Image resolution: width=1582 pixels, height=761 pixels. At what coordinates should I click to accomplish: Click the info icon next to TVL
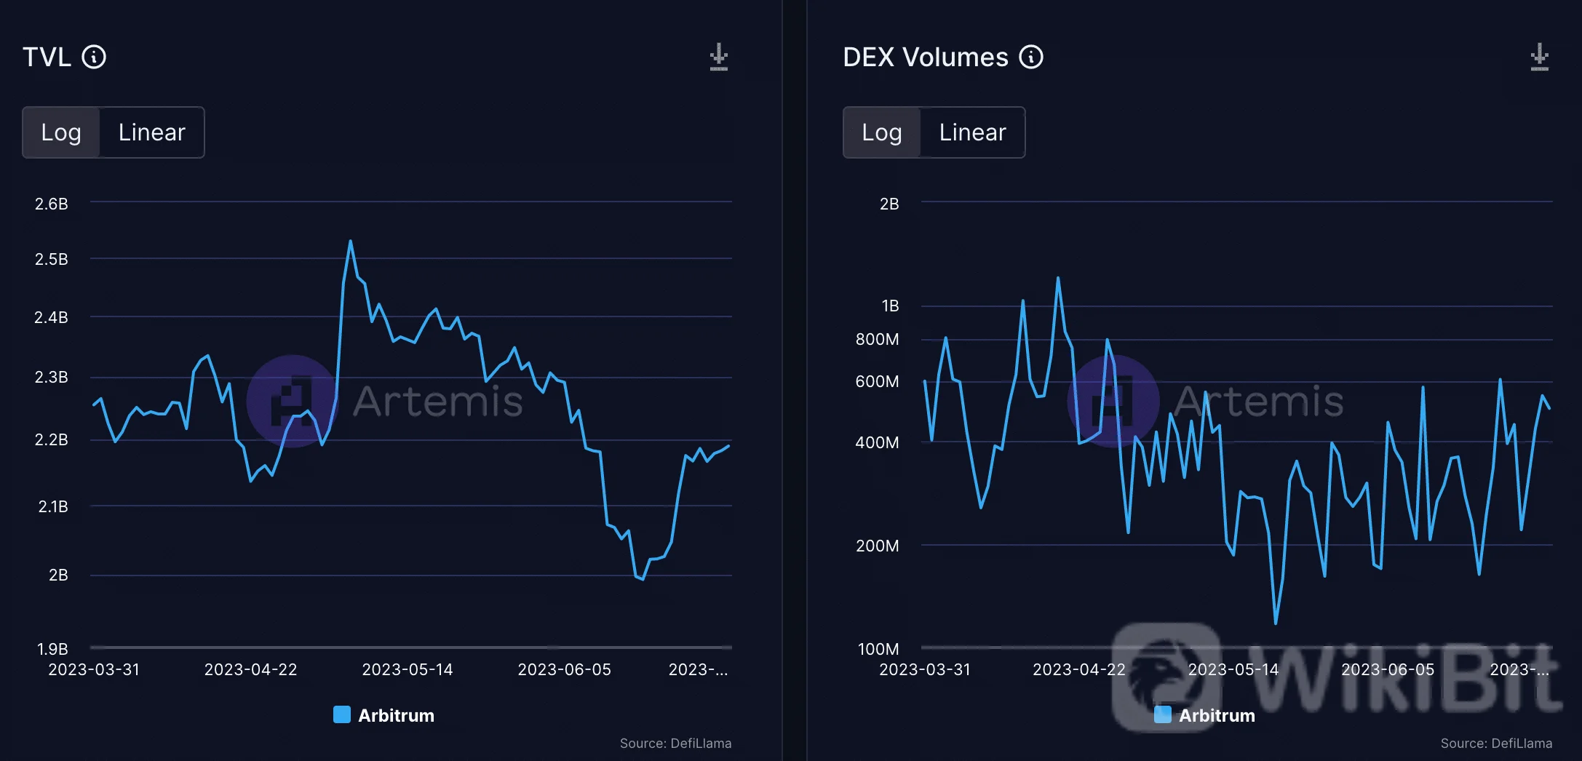click(94, 57)
